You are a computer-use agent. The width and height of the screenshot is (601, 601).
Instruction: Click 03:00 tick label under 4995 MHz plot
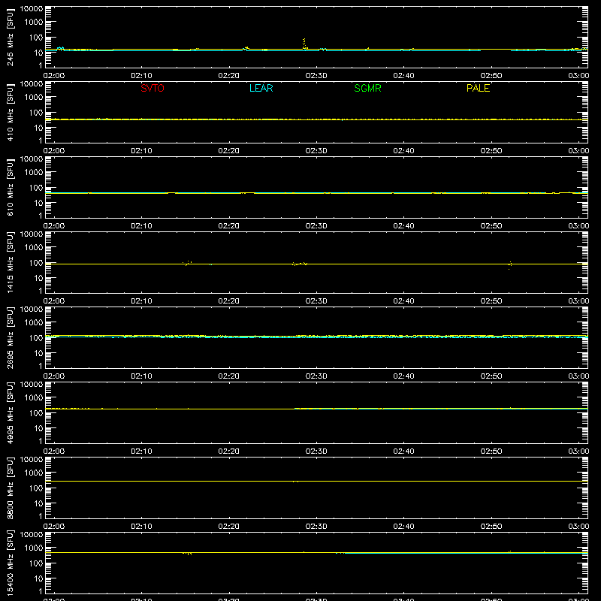[578, 452]
